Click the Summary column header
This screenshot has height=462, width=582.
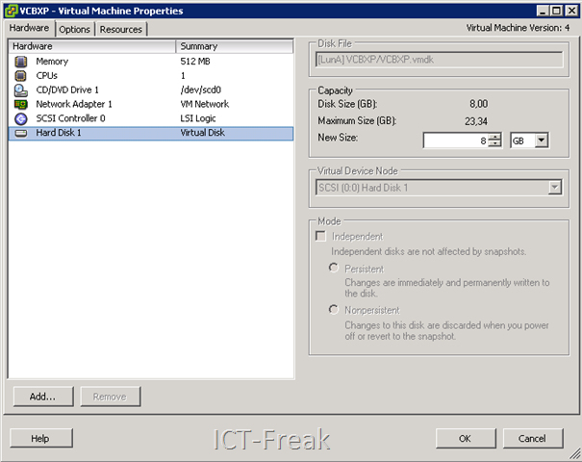point(234,45)
